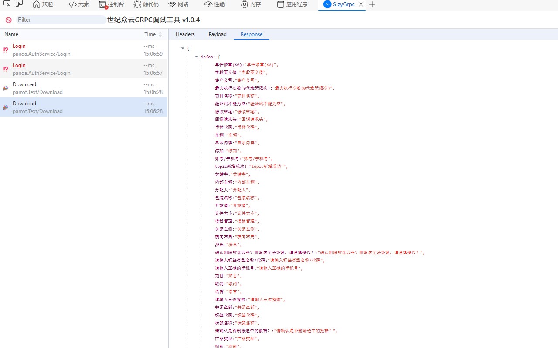
Task: Click the 标题名称 entry
Action: tap(237, 323)
